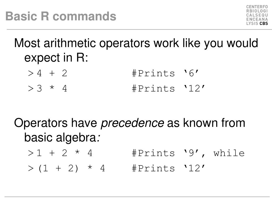Click the 'expect in R:' text line
272x204 pixels.
click(x=56, y=58)
